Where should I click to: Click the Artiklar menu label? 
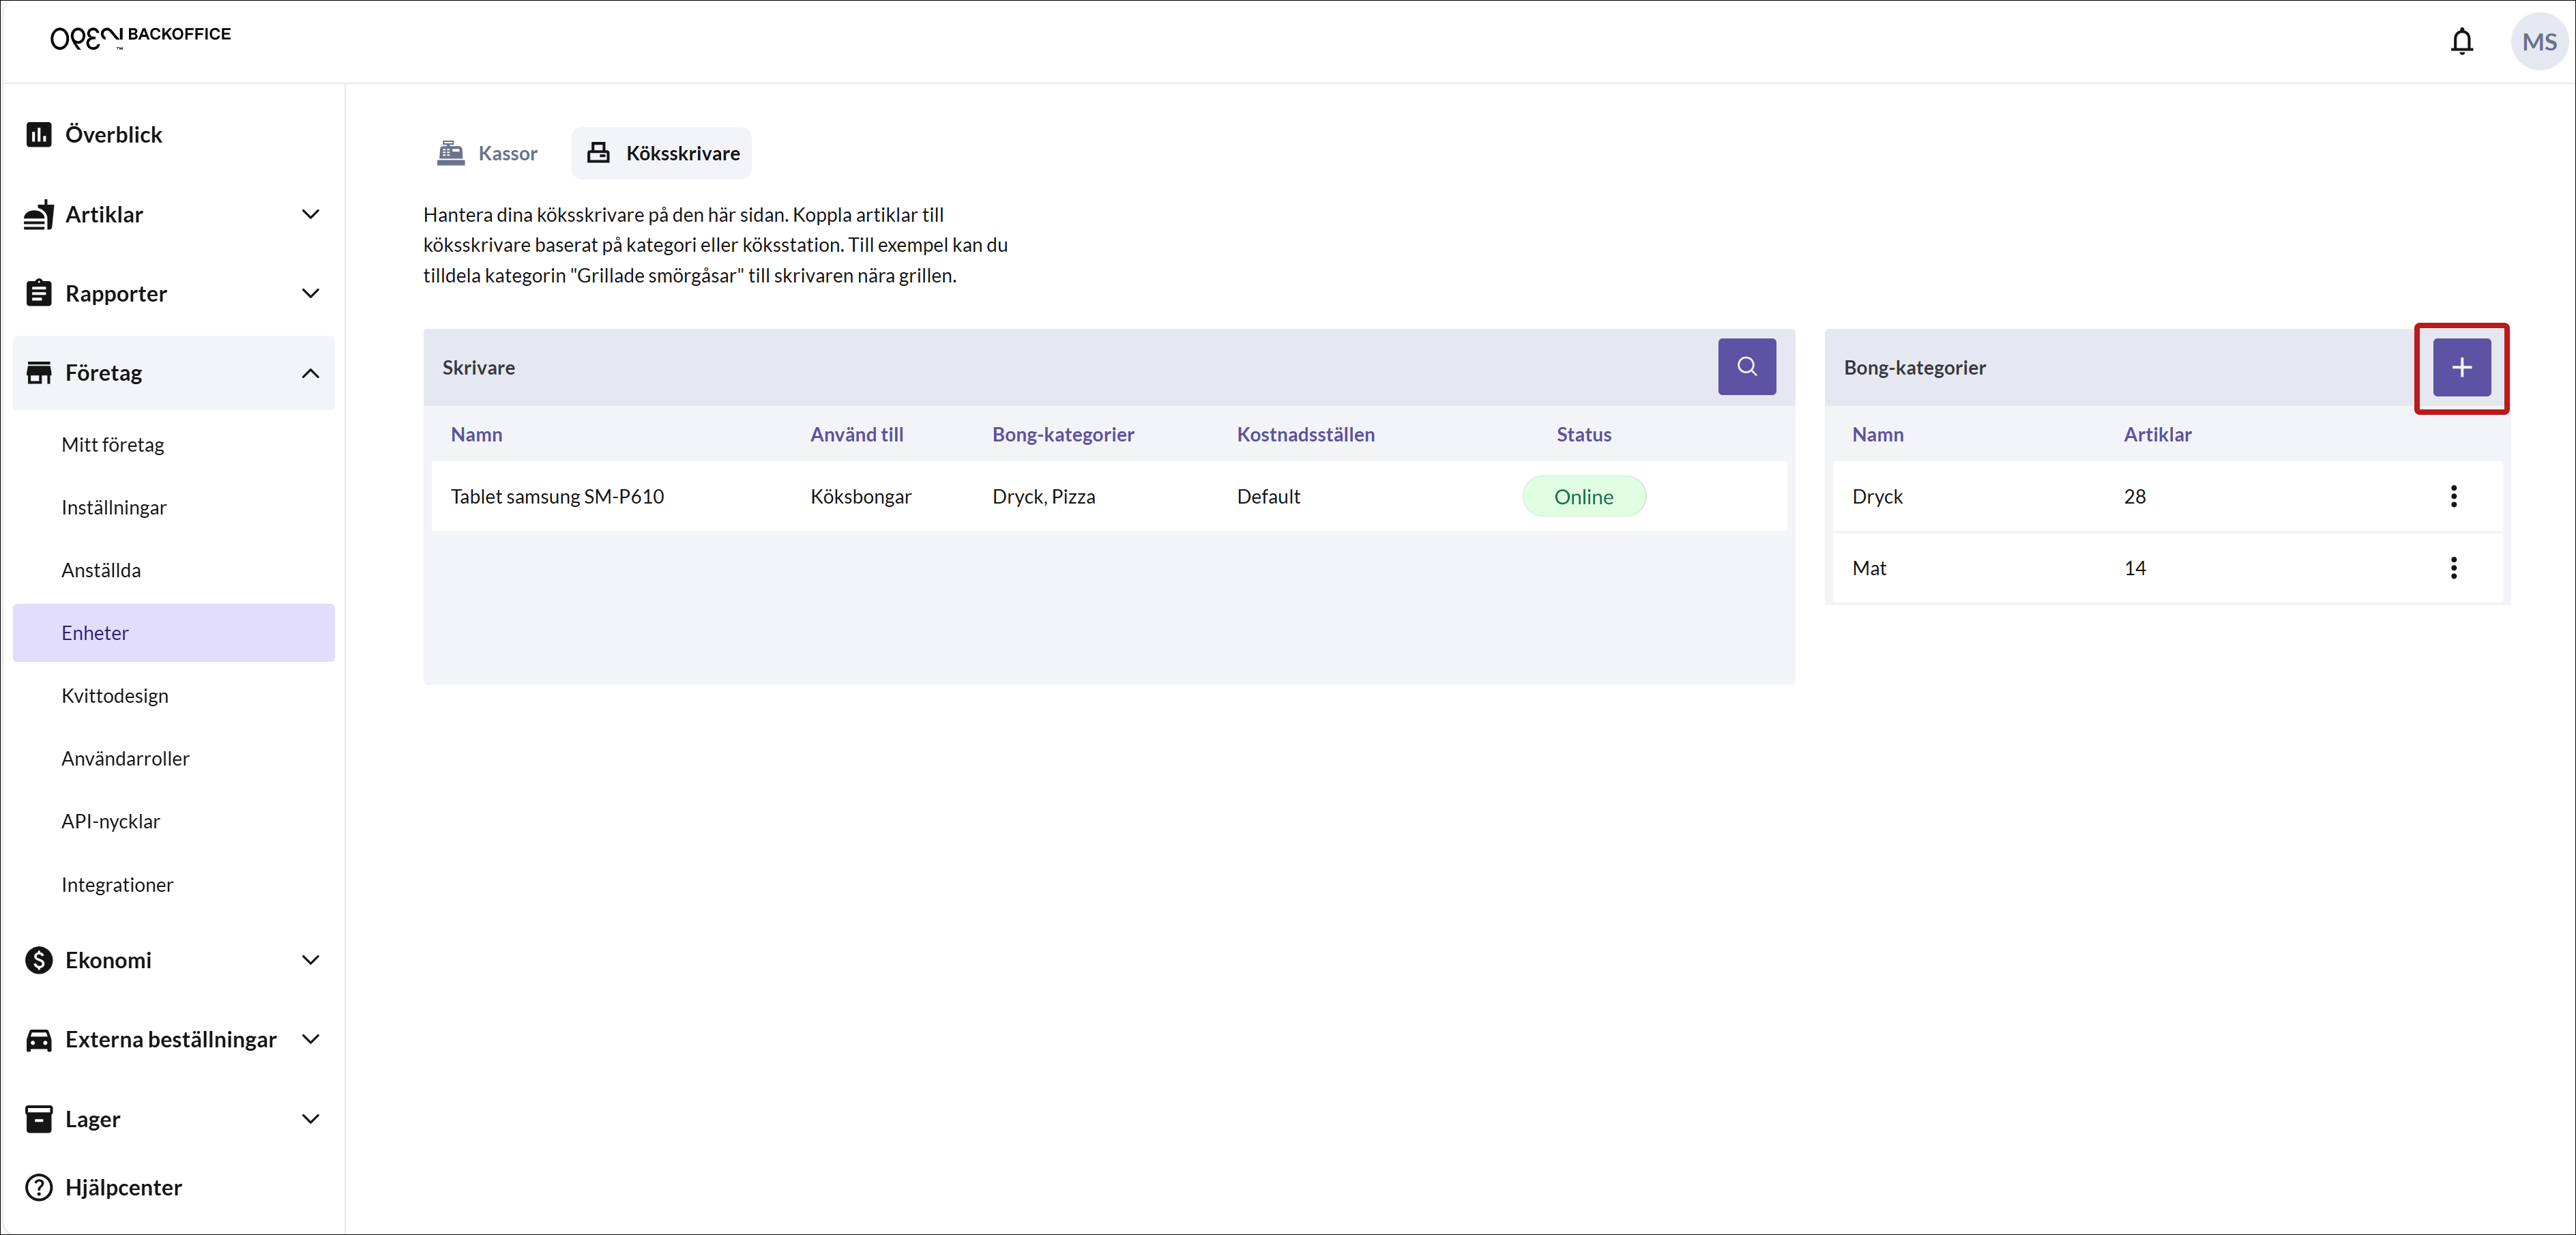tap(104, 214)
